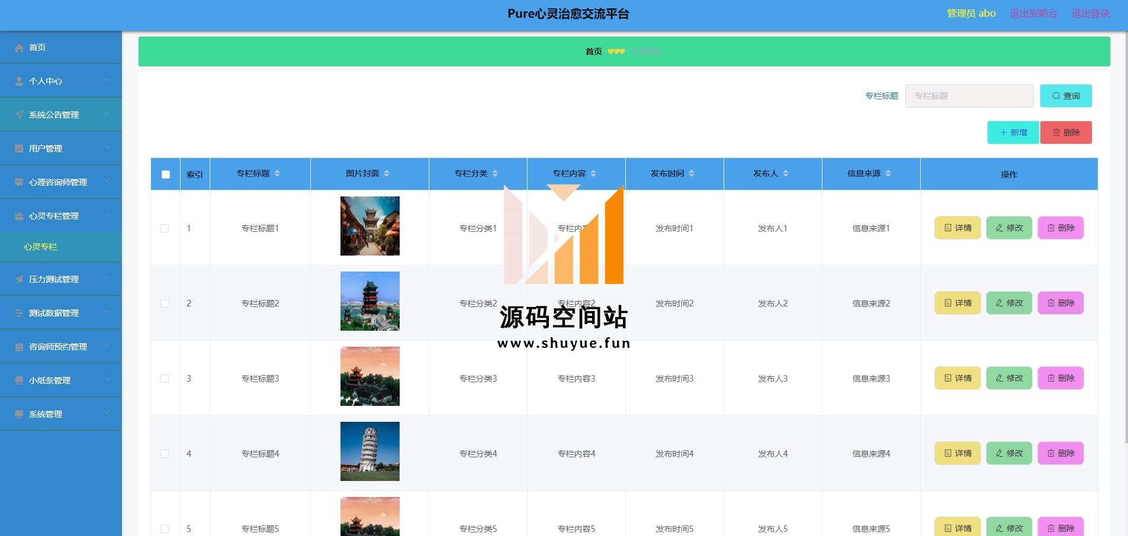1128x536 pixels.
Task: Click the person icon beside 个人中心
Action: (20, 81)
